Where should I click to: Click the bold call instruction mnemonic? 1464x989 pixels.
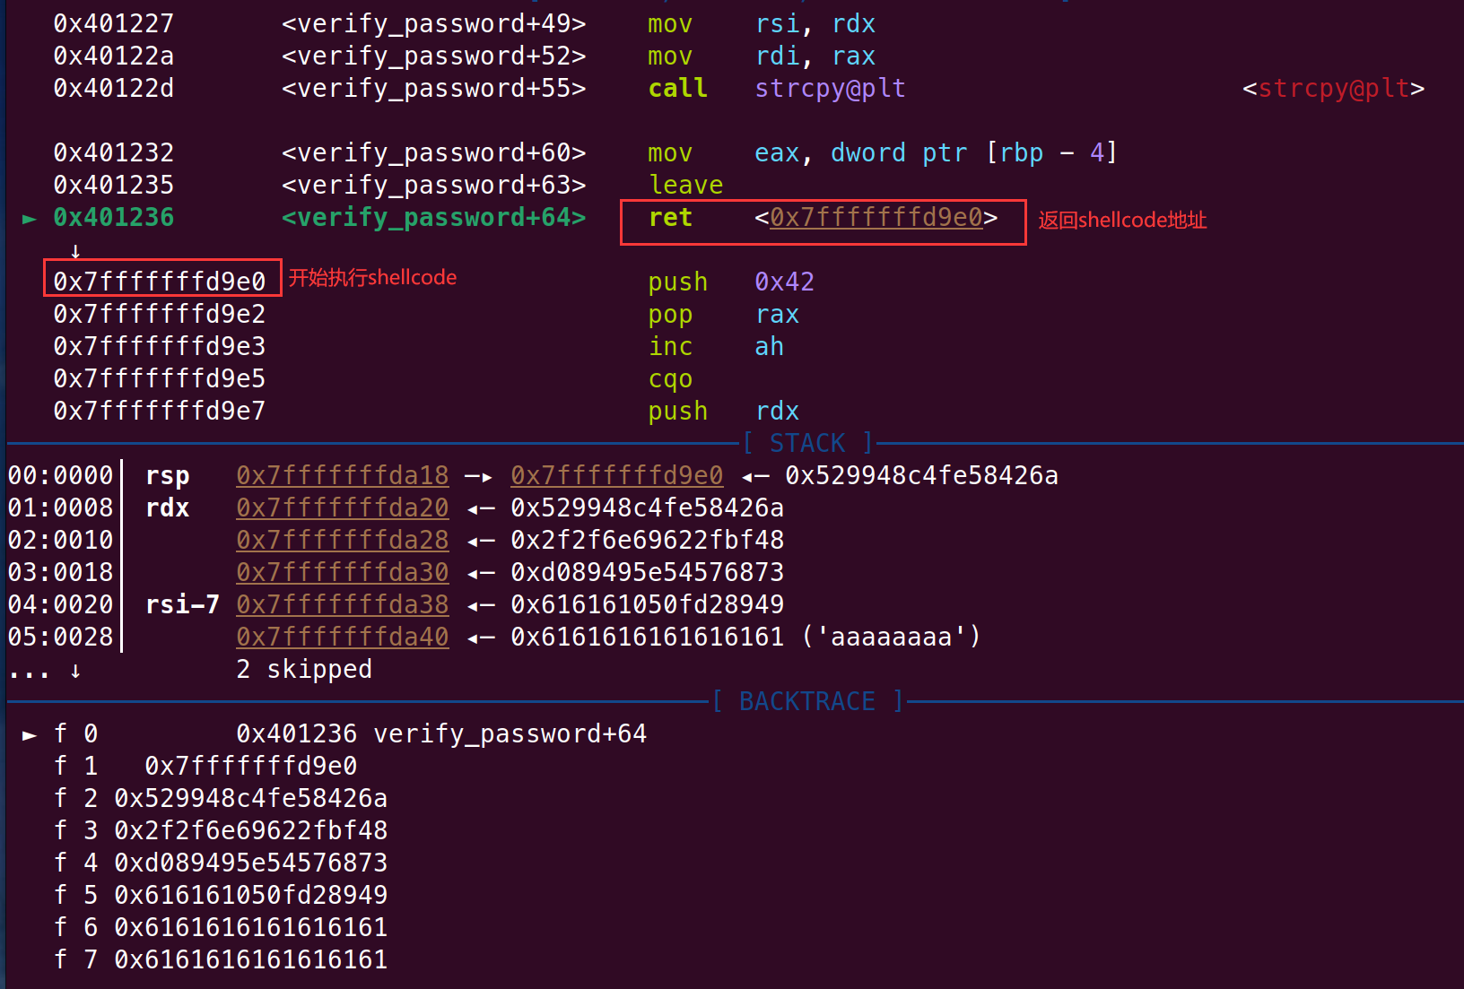677,89
